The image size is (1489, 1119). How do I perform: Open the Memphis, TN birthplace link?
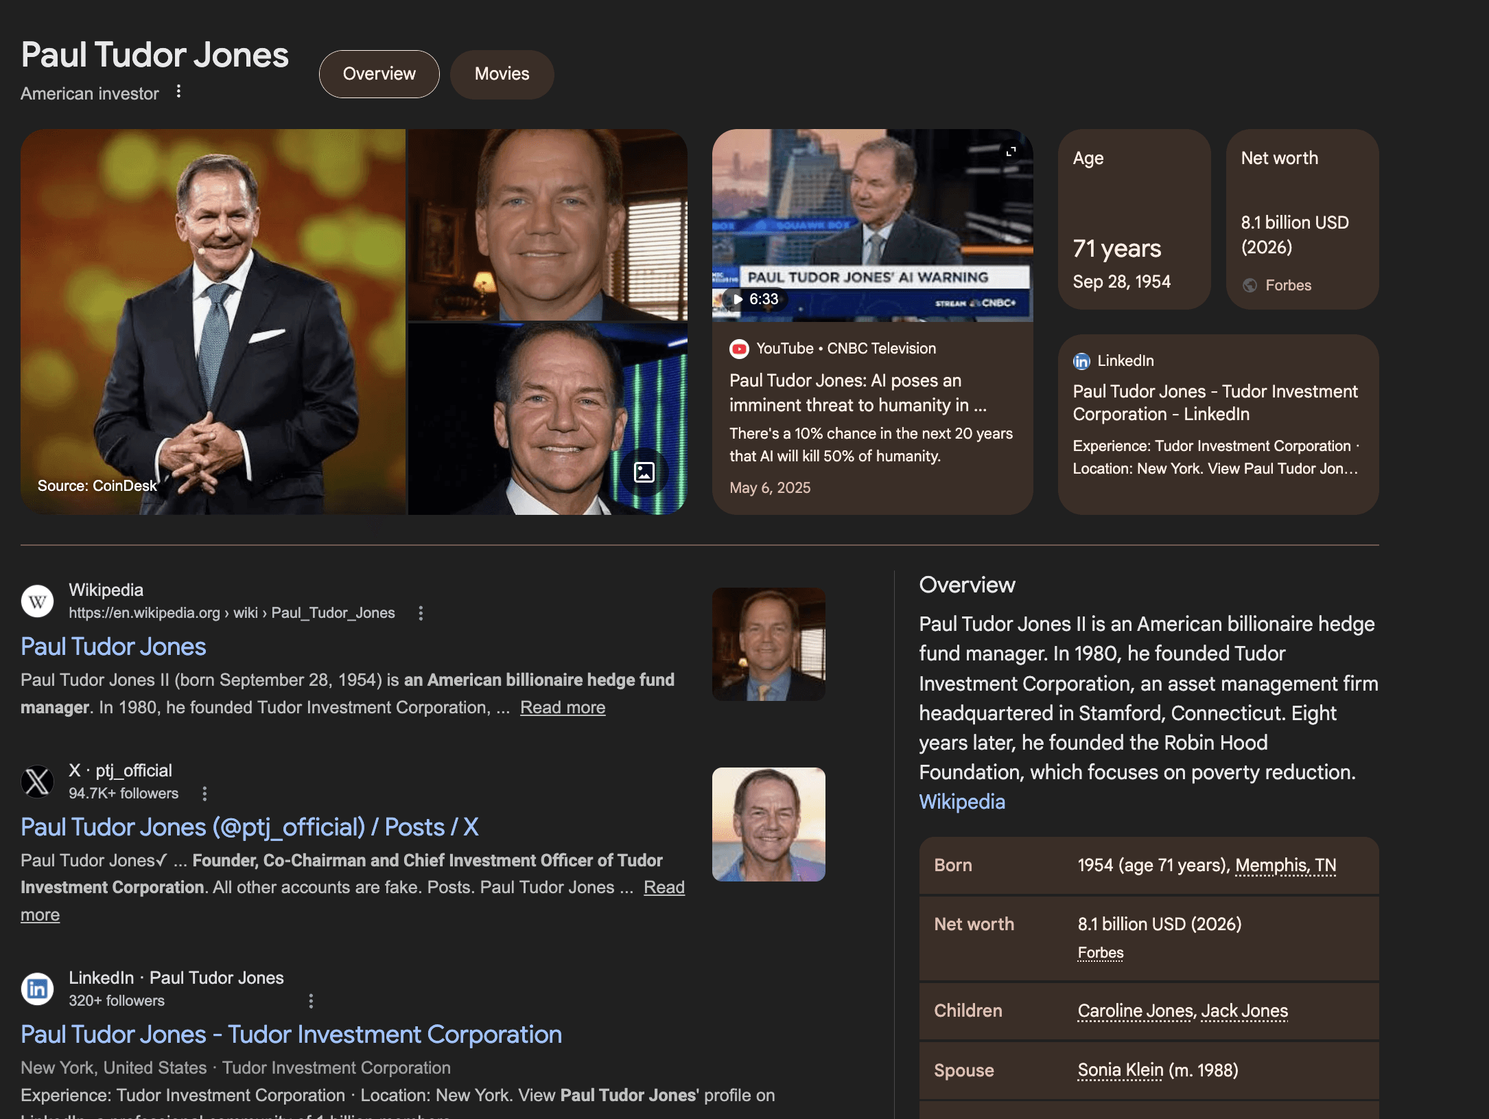(x=1285, y=865)
